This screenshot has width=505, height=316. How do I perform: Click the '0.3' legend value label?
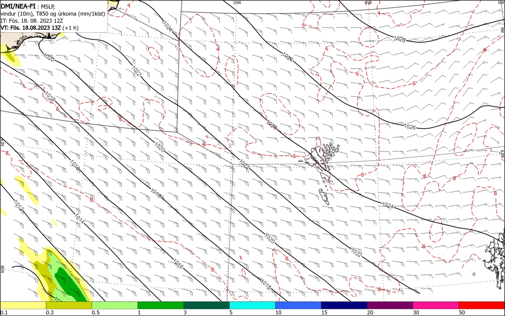[x=50, y=312]
